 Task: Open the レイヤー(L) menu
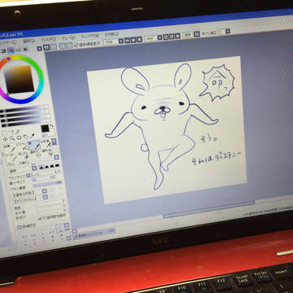(x=9, y=42)
